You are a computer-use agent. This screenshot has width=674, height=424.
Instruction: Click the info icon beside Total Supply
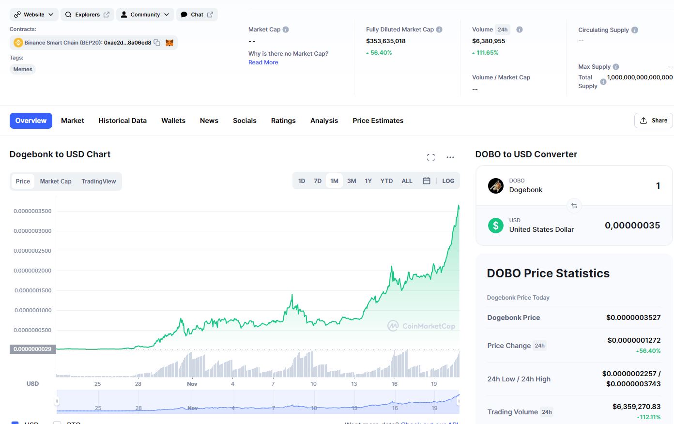point(603,82)
